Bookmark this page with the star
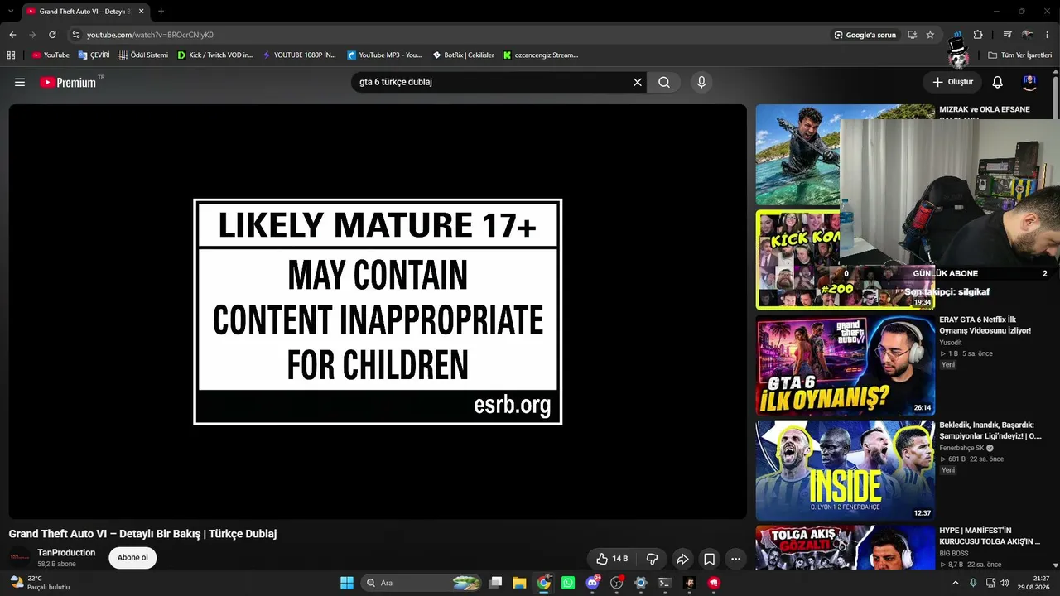This screenshot has height=596, width=1060. (931, 35)
